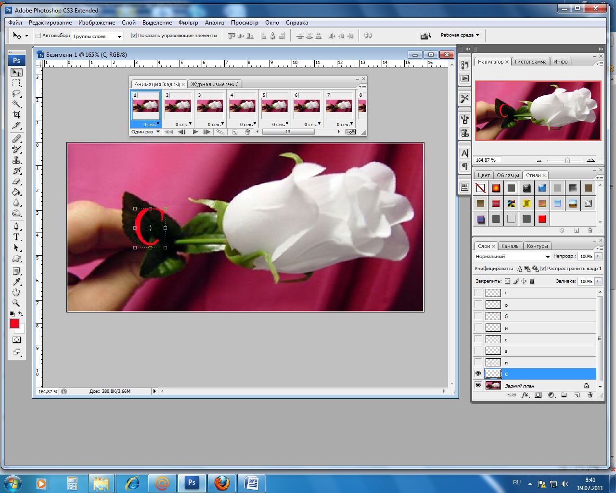
Task: Select the Magic Wand tool
Action: (16, 104)
